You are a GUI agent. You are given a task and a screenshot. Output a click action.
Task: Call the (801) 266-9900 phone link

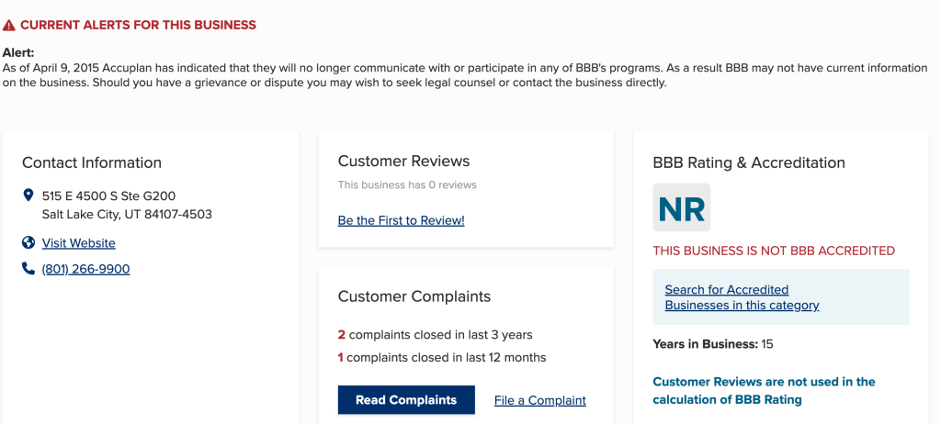click(85, 269)
